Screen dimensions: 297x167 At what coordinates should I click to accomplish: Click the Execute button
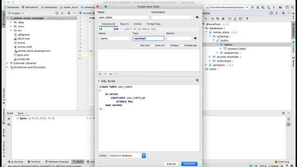coord(189,164)
